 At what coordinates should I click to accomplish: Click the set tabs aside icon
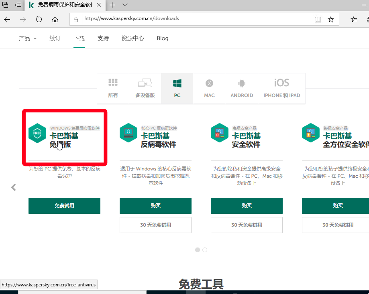[18, 5]
